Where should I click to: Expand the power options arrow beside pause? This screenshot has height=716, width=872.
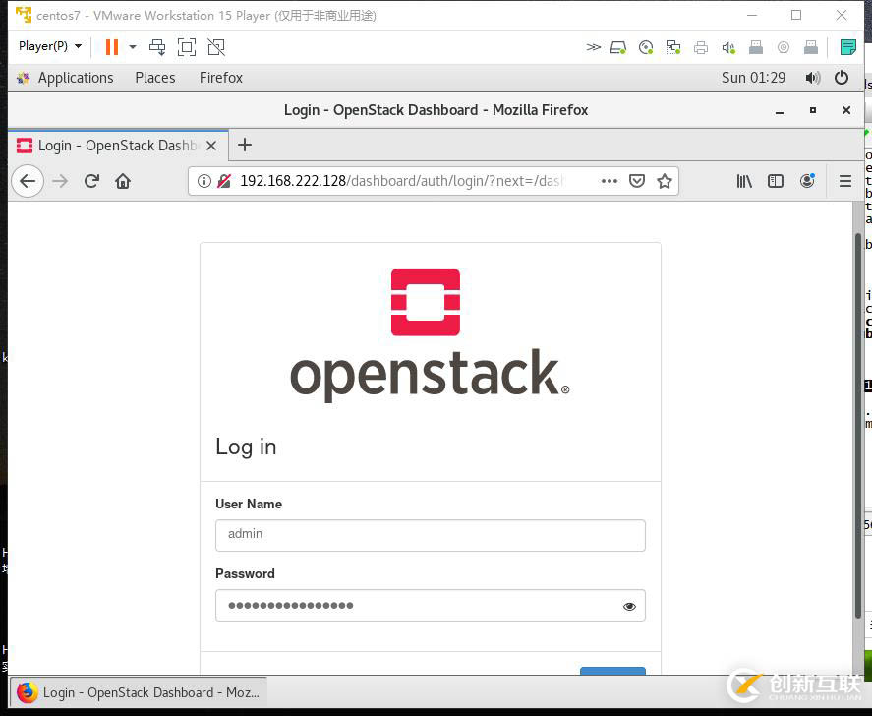coord(133,47)
